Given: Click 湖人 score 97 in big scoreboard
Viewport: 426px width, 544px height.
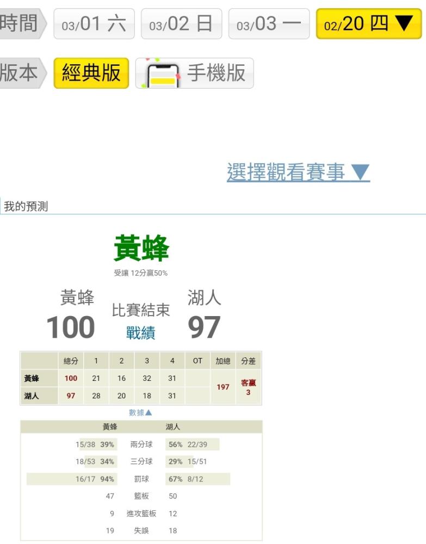Looking at the screenshot, I should point(204,327).
